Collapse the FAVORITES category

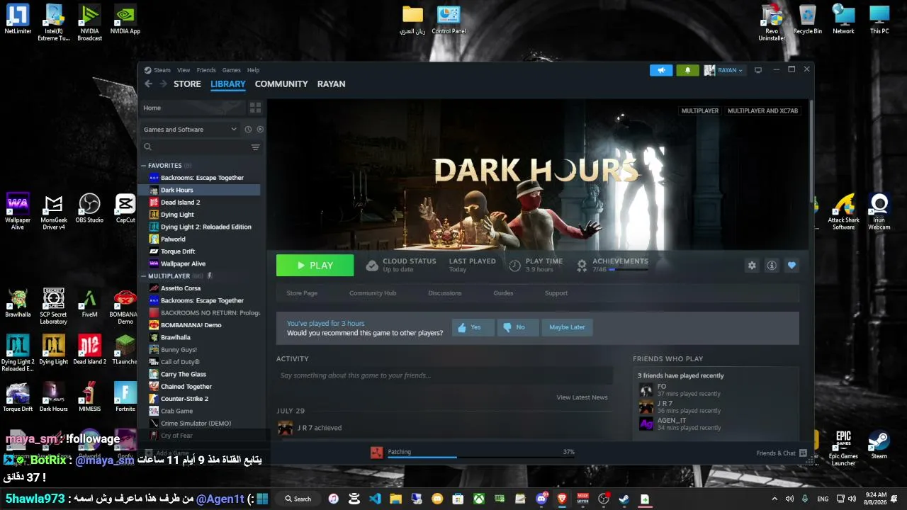tap(144, 166)
